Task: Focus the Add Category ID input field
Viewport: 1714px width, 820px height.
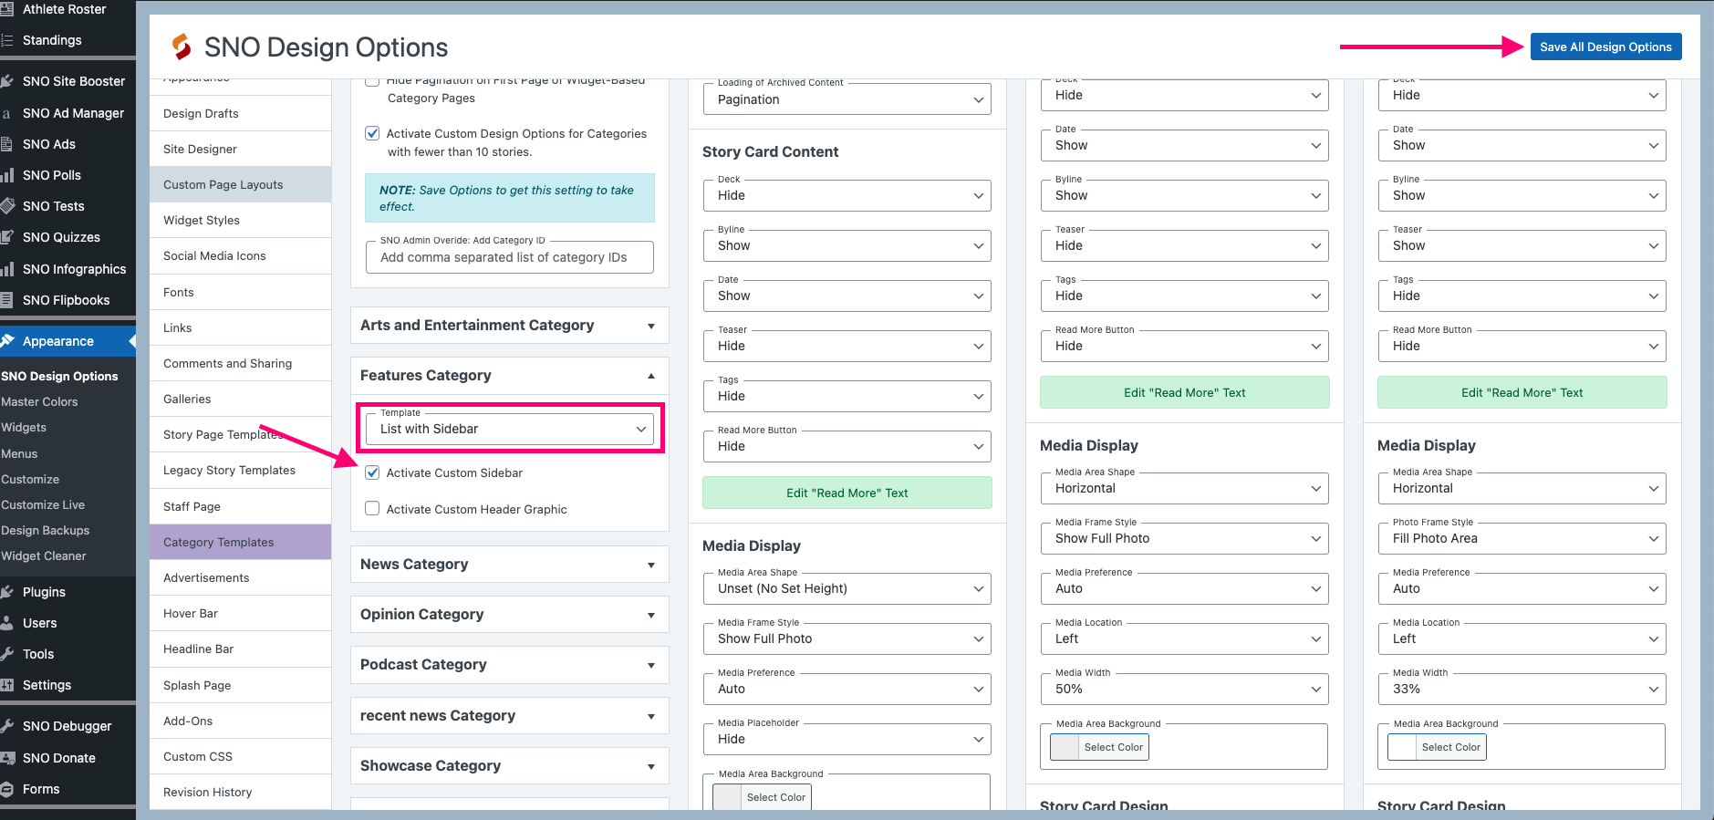Action: pos(510,257)
